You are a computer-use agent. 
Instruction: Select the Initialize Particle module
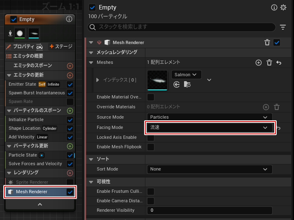26,119
